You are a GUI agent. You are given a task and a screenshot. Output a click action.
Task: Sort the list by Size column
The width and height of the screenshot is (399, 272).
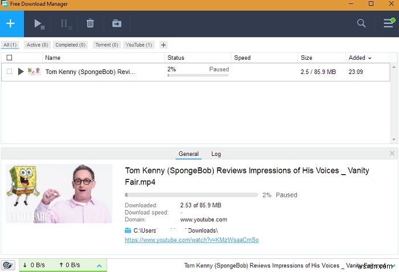click(307, 57)
